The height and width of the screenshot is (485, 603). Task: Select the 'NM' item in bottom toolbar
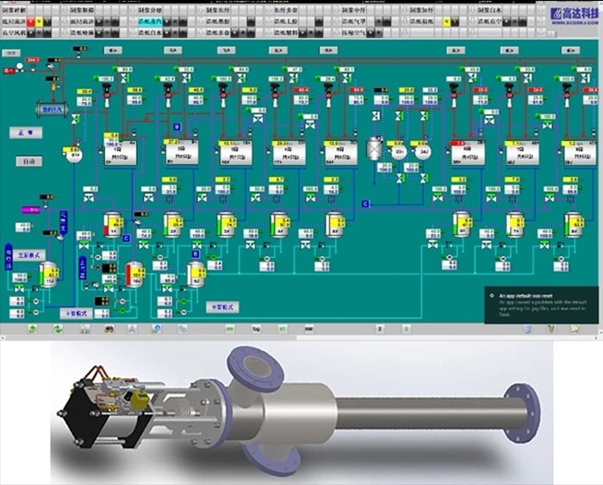(x=308, y=328)
